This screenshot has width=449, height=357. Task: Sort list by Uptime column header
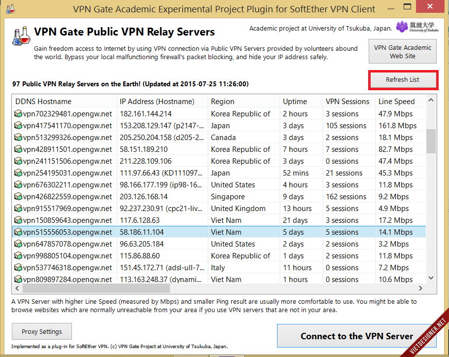point(301,102)
